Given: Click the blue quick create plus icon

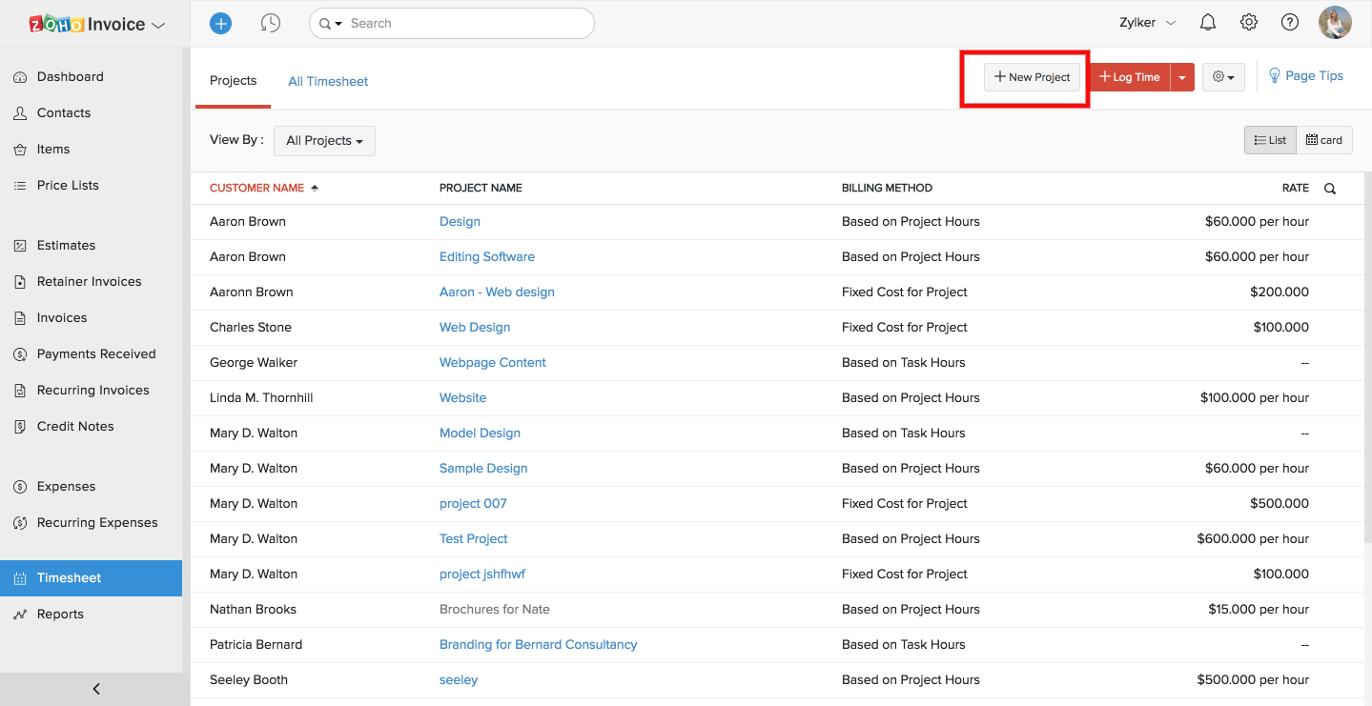Looking at the screenshot, I should point(220,23).
